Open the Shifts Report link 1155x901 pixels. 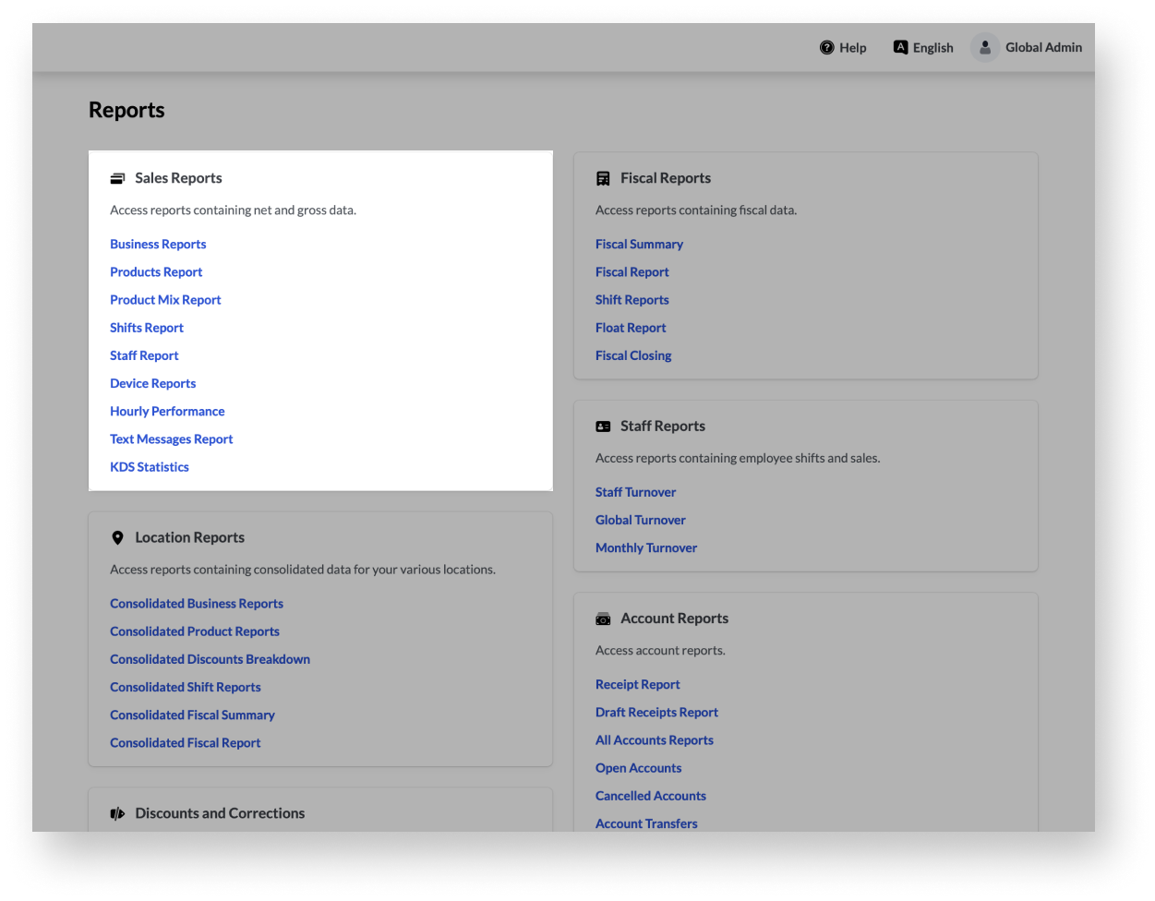pyautogui.click(x=147, y=328)
